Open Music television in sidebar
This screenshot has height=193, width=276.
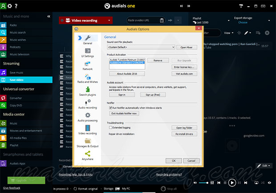[x=19, y=55]
